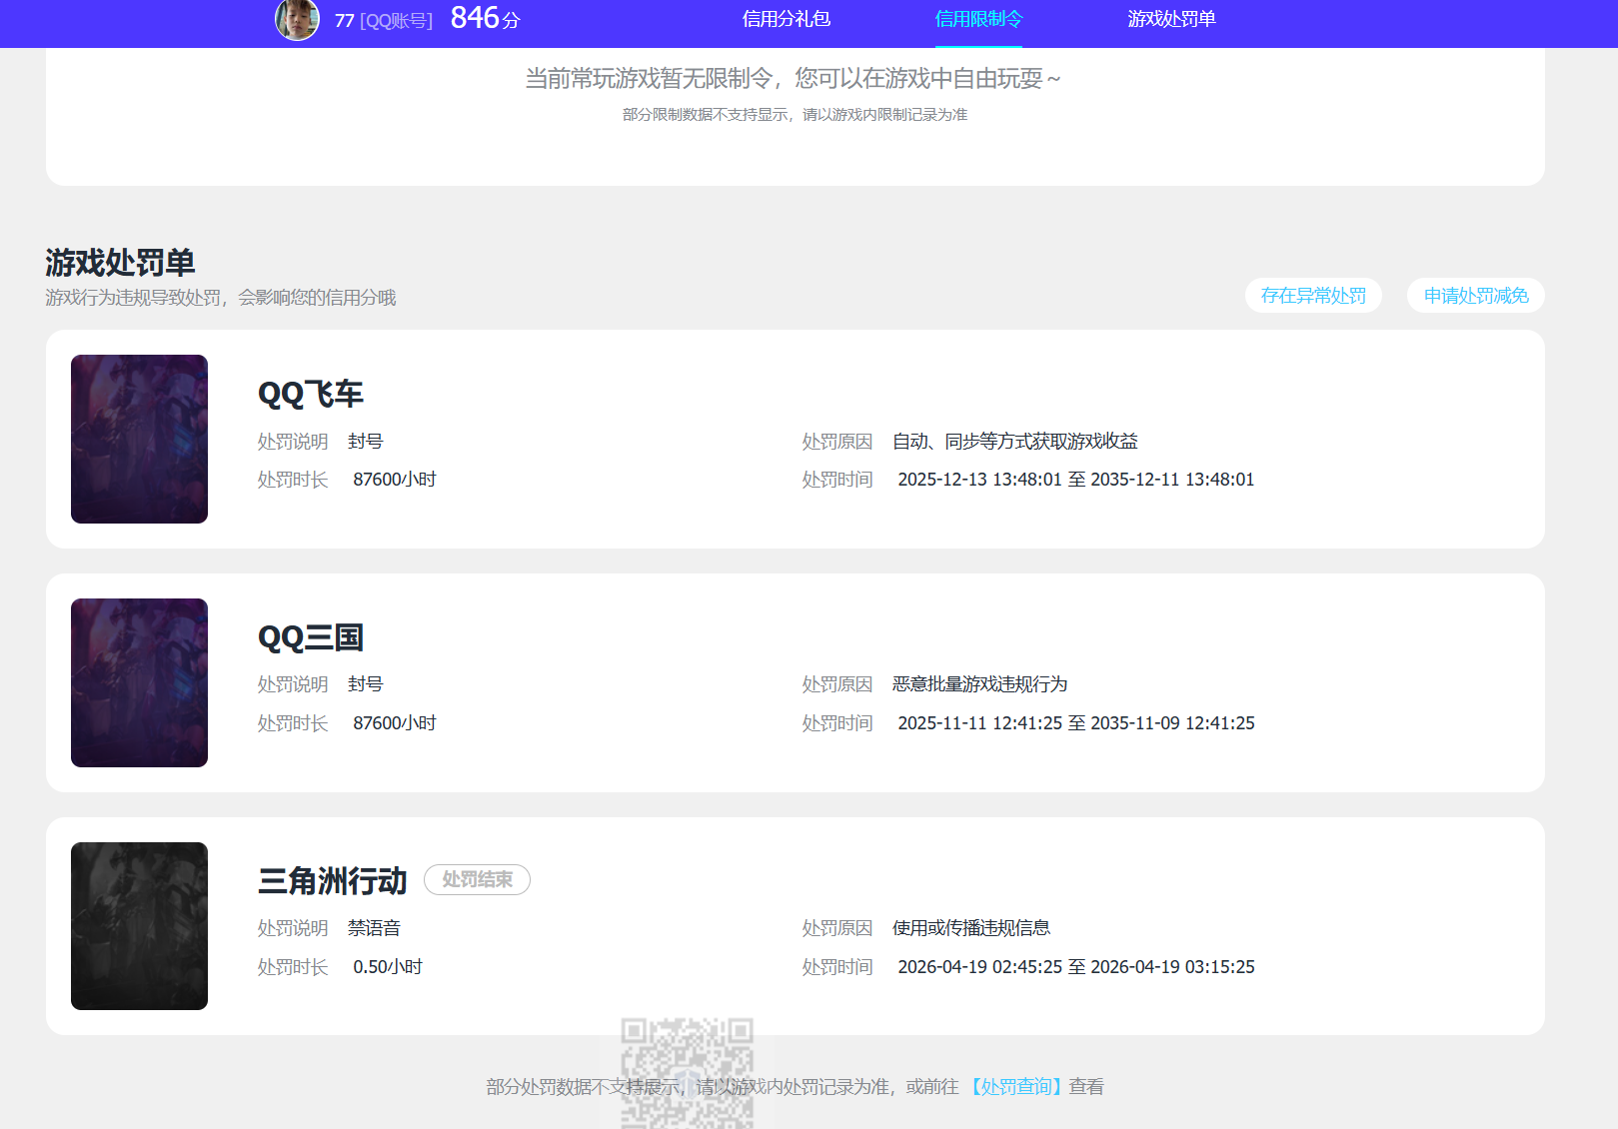The width and height of the screenshot is (1618, 1129).
Task: Click the 当前常玩游戏暂无限制令 notice text
Action: (x=794, y=78)
